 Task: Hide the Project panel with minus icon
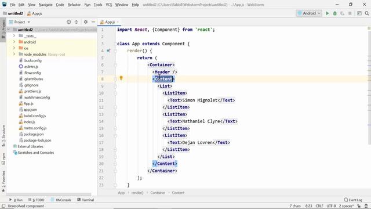pyautogui.click(x=93, y=22)
